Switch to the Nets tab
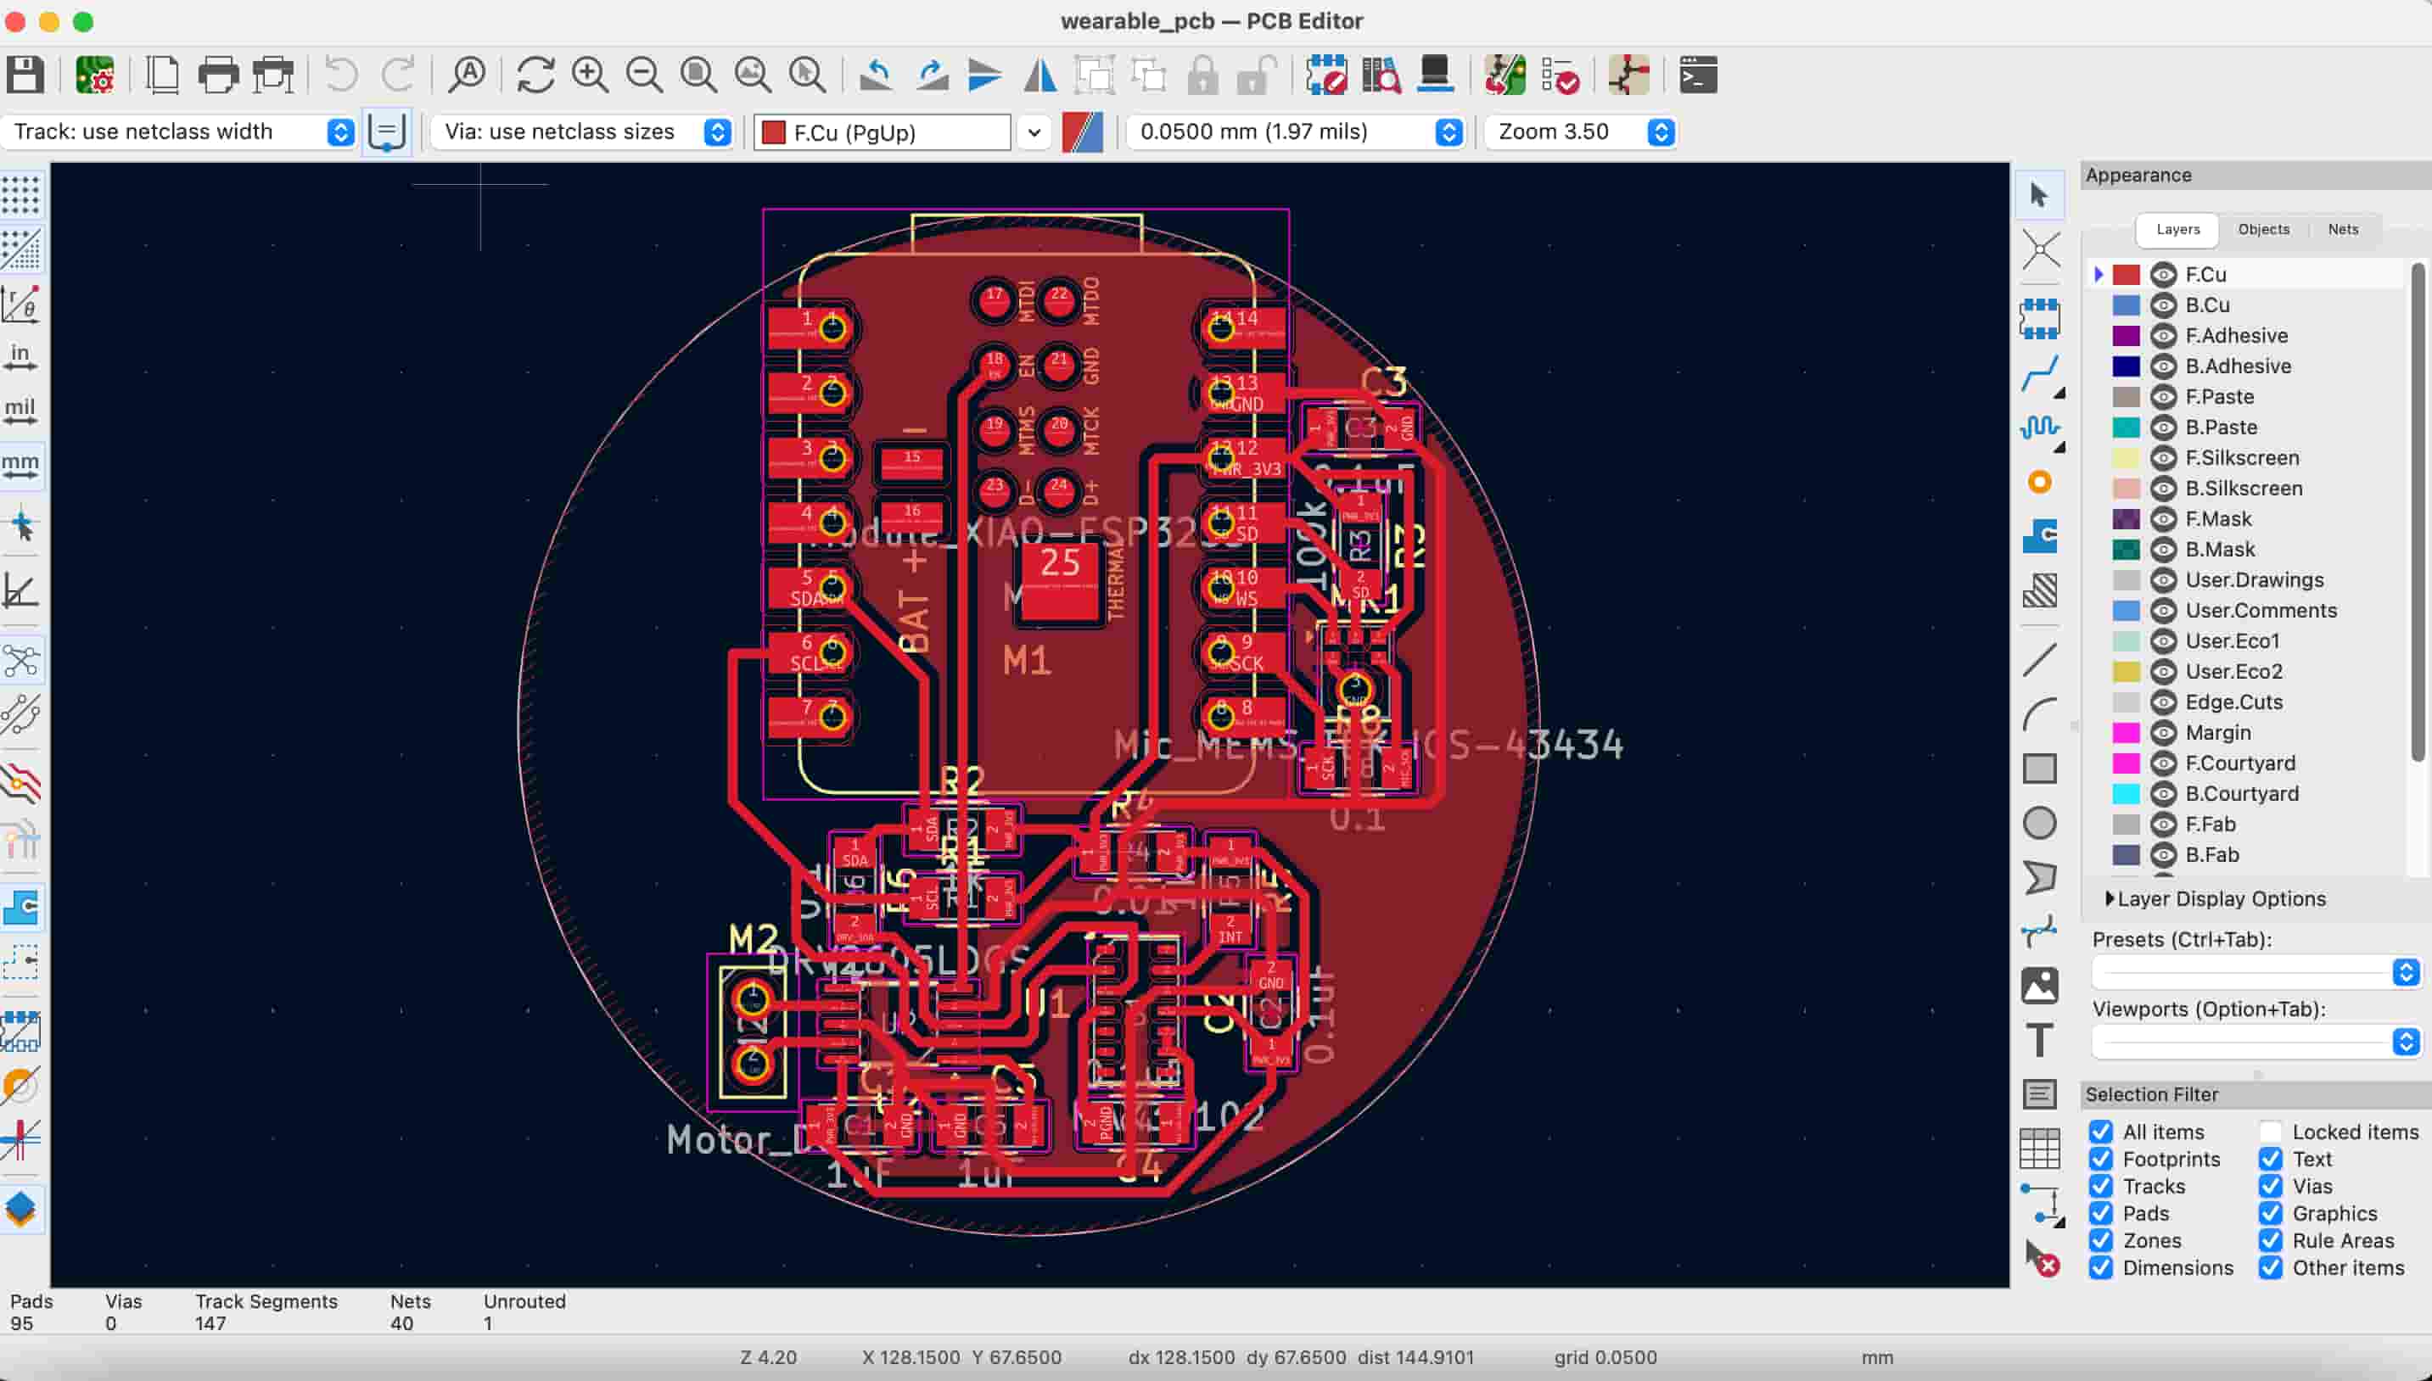 [x=2342, y=230]
